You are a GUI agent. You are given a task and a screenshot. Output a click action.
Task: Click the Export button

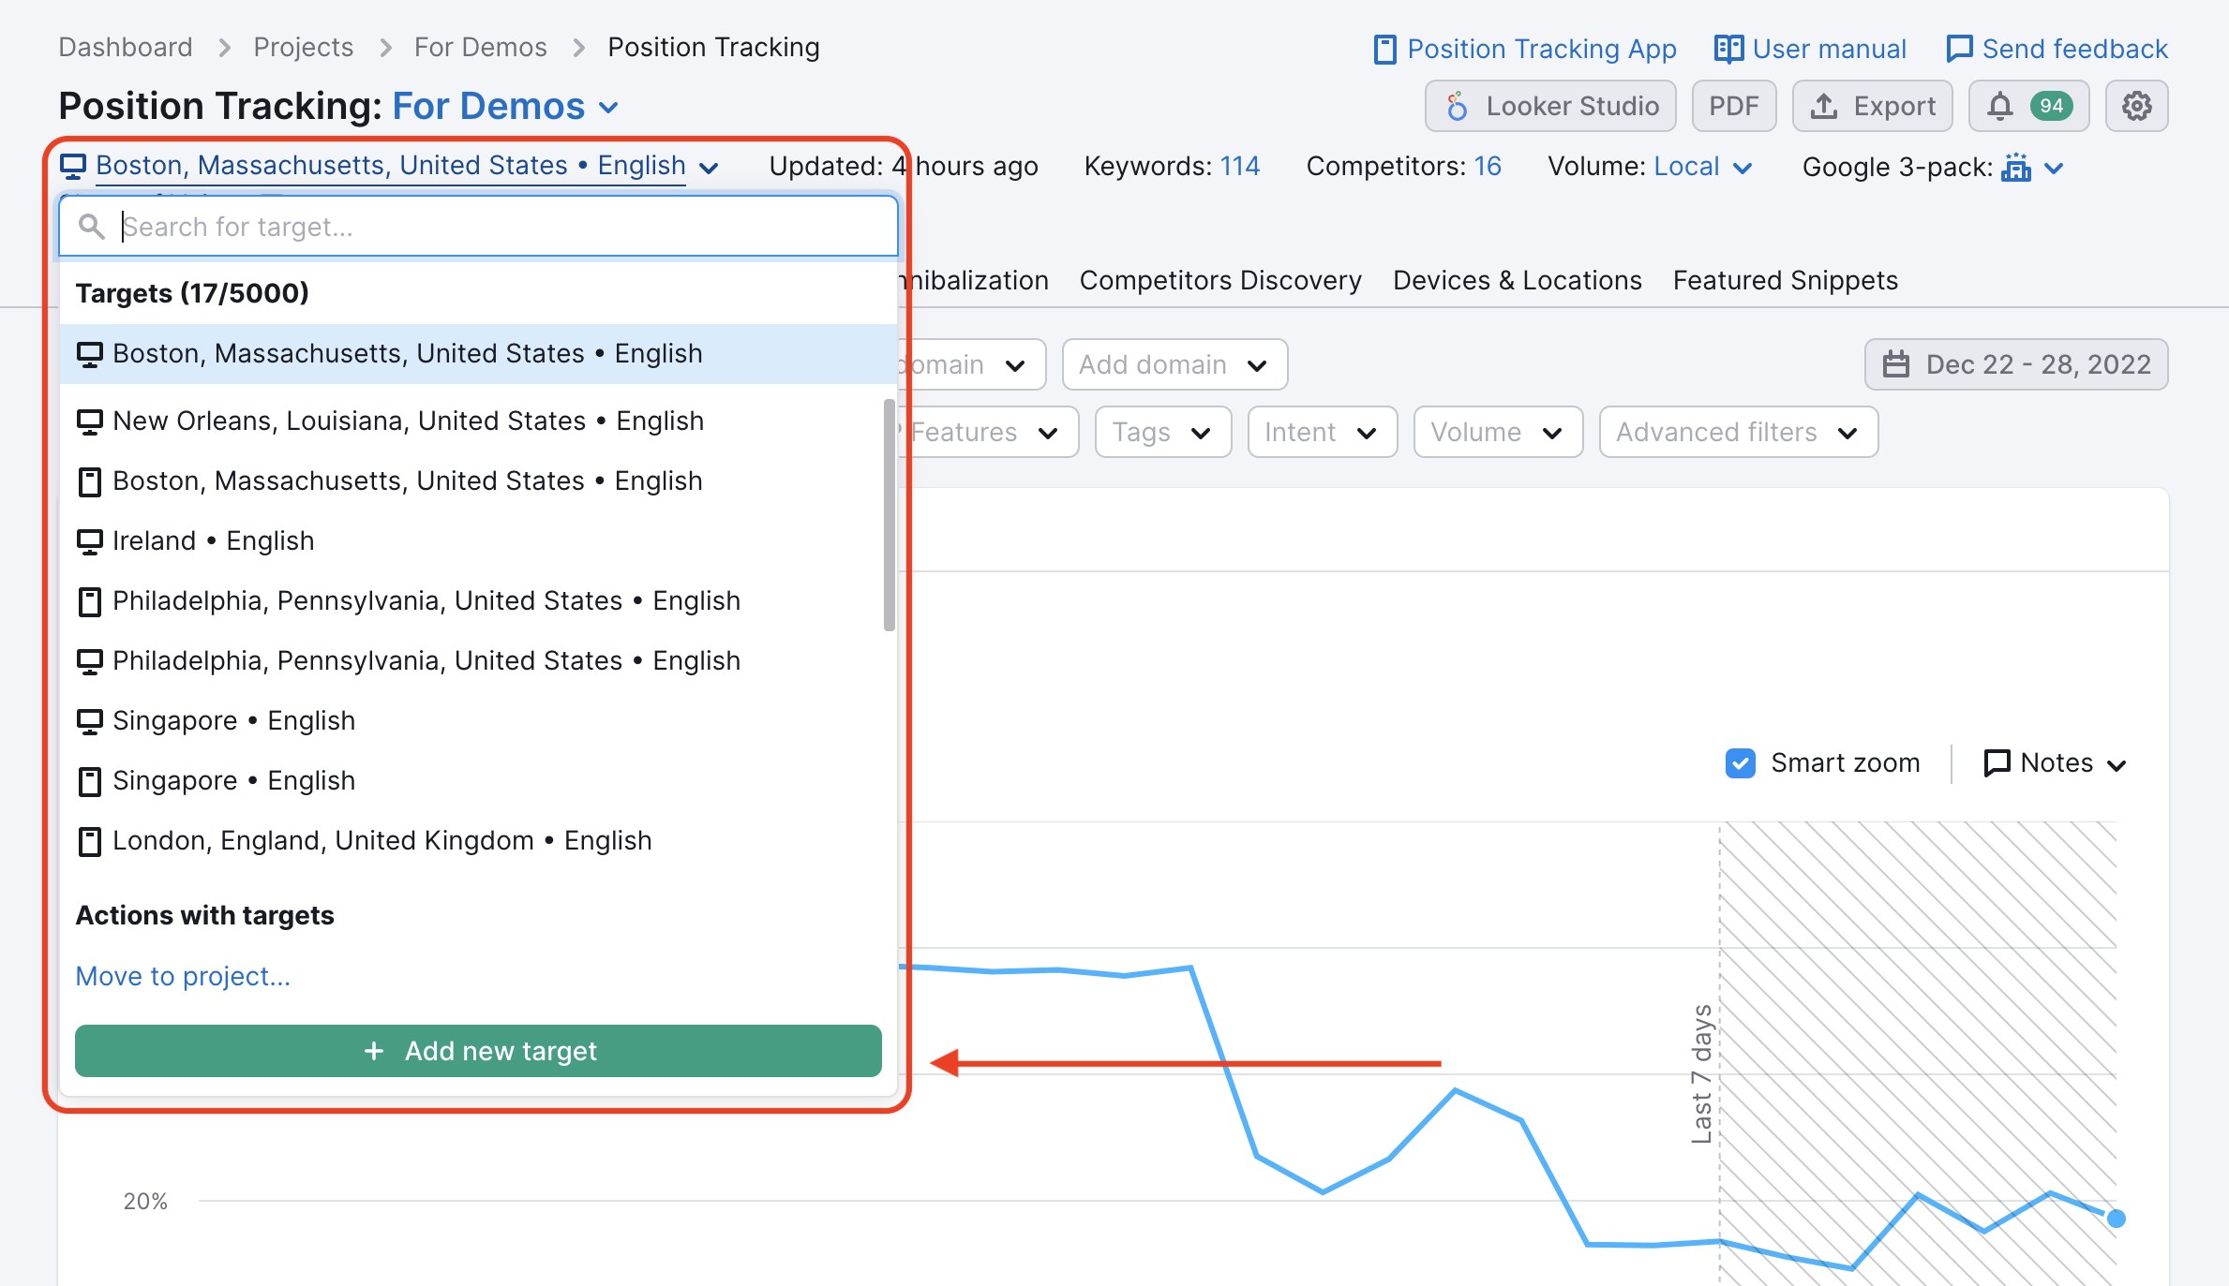click(x=1872, y=106)
